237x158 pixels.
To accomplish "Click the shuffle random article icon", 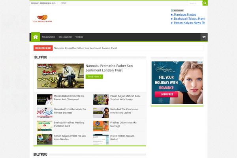I will 204,37.
